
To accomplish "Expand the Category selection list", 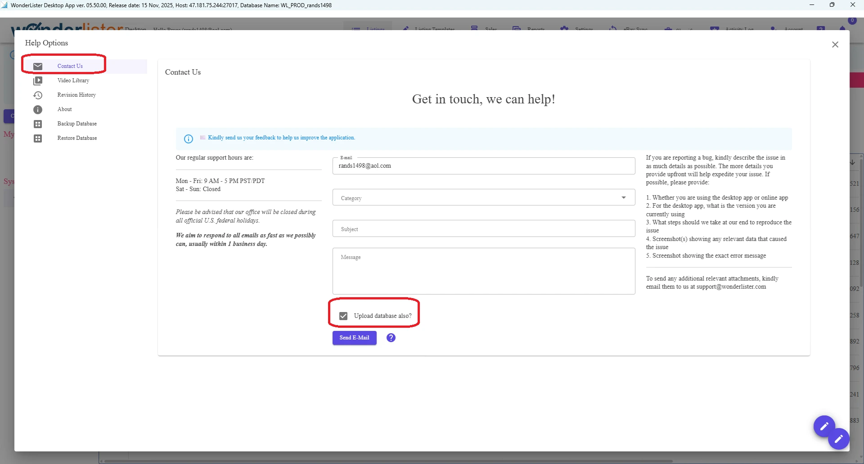I will (x=623, y=197).
